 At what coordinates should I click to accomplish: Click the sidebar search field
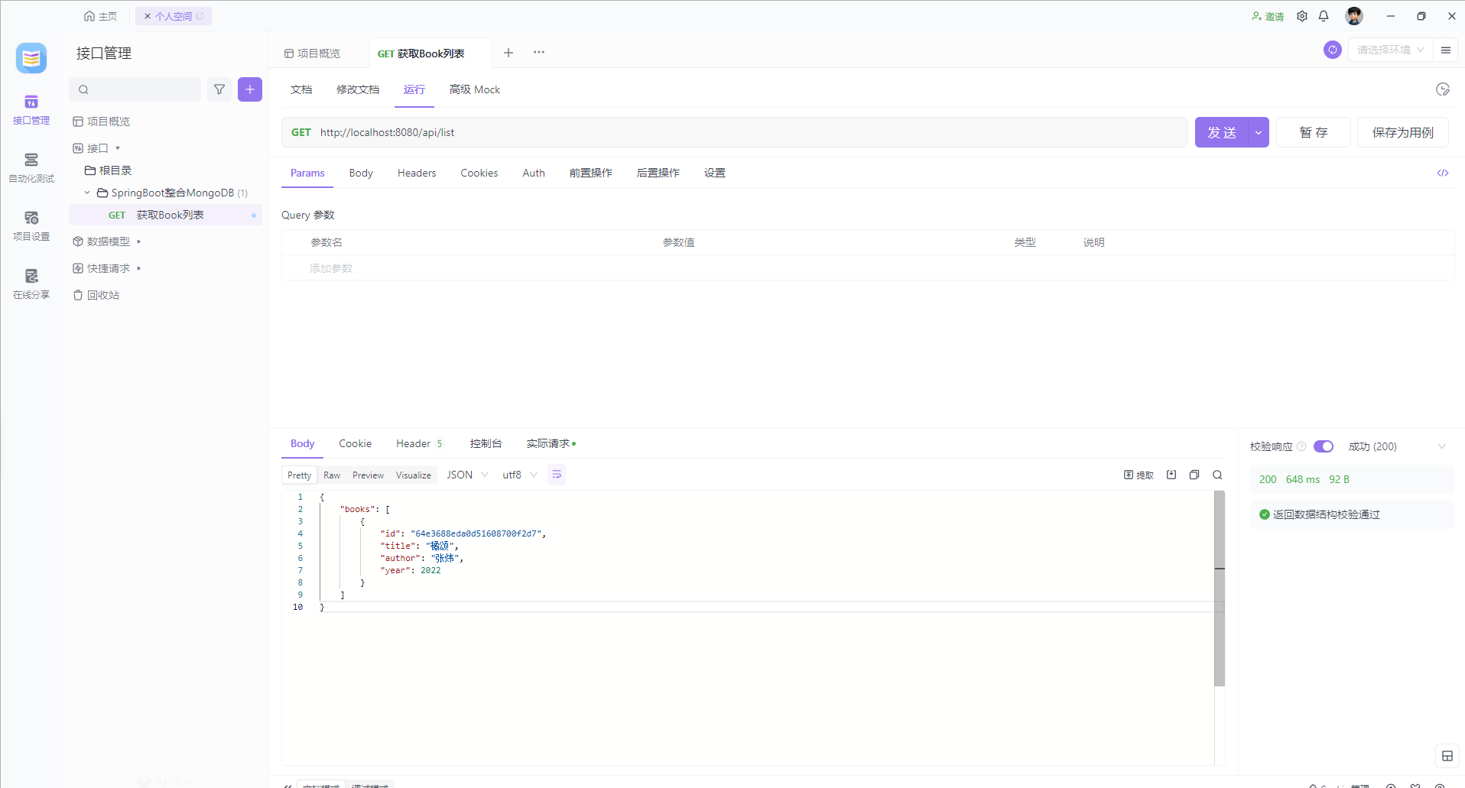tap(135, 89)
